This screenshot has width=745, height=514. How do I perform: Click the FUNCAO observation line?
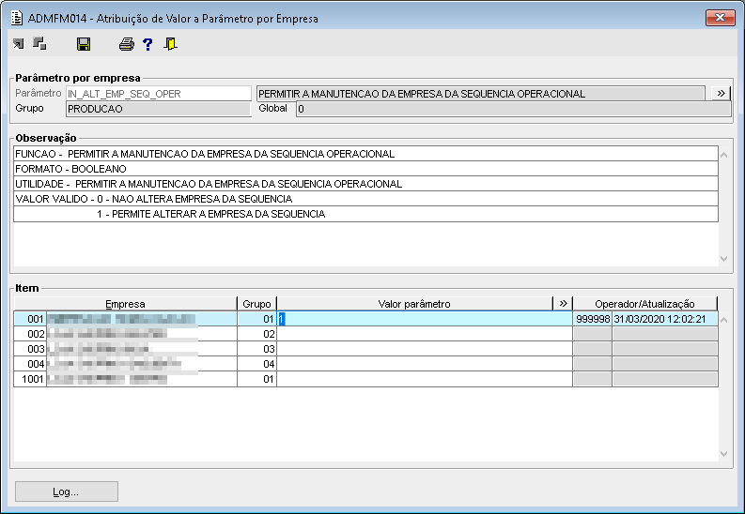click(x=365, y=154)
